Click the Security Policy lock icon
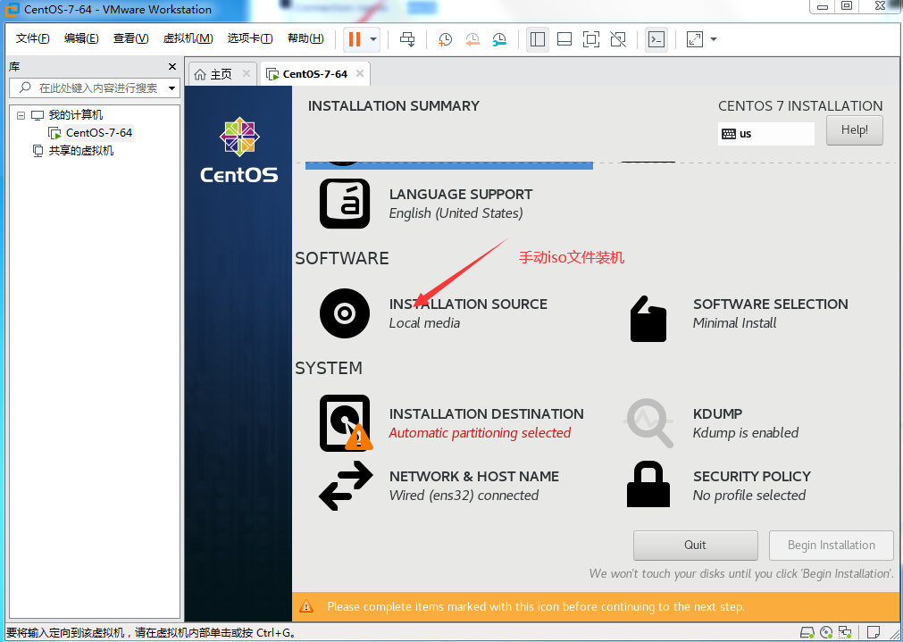The width and height of the screenshot is (903, 642). pyautogui.click(x=648, y=484)
